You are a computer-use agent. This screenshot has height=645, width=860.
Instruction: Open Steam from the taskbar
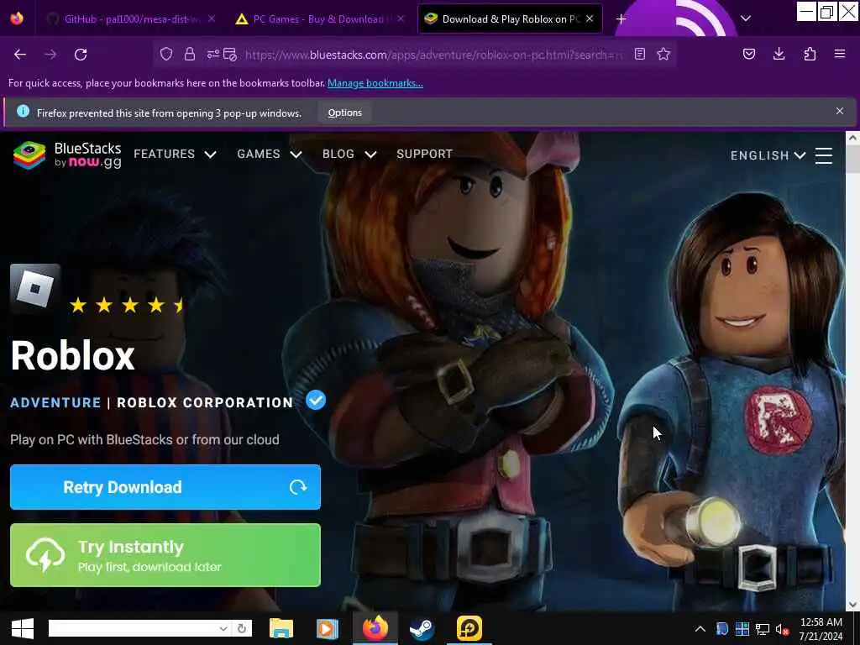[422, 628]
